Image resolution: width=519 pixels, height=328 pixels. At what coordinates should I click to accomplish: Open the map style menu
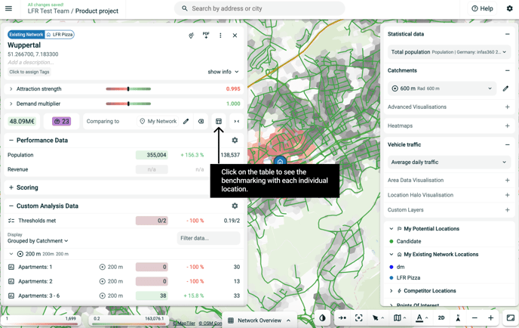tap(400, 317)
